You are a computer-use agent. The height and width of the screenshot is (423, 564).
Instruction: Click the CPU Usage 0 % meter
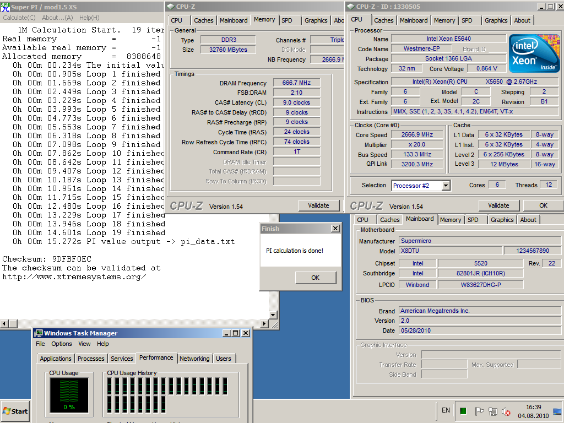pyautogui.click(x=69, y=394)
